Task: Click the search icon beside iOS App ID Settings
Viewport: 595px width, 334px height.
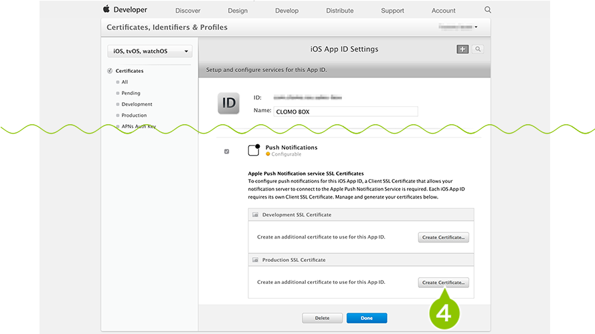Action: (478, 49)
